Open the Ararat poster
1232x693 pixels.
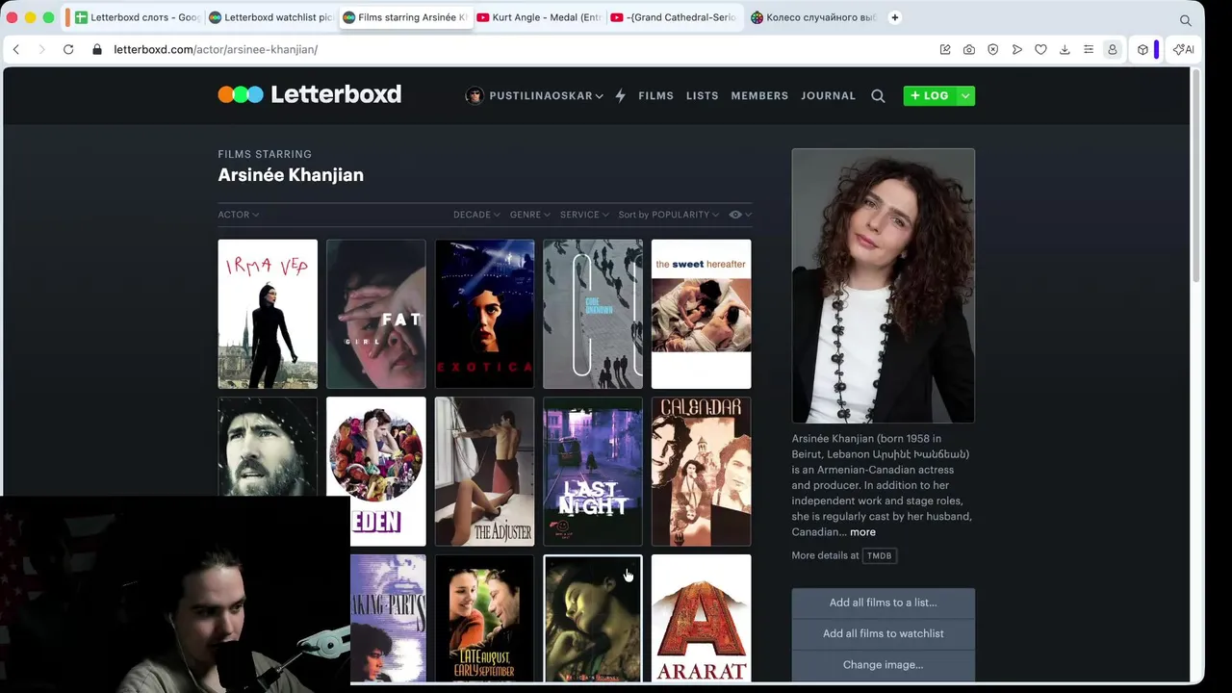click(x=701, y=619)
